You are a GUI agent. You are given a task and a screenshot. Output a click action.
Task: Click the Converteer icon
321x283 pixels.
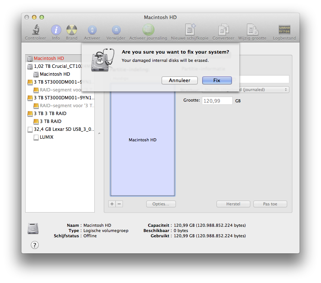pyautogui.click(x=223, y=30)
